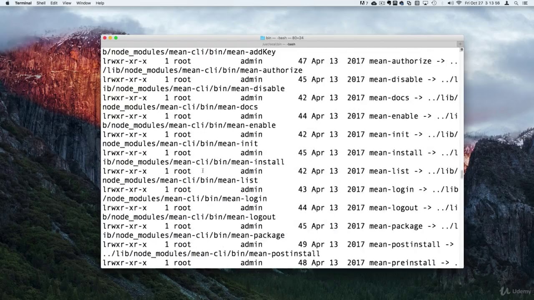
Task: Click the robot-face menu bar icon
Action: click(x=395, y=3)
